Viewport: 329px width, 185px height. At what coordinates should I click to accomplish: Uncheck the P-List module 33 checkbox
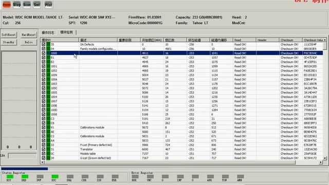[x=43, y=145]
